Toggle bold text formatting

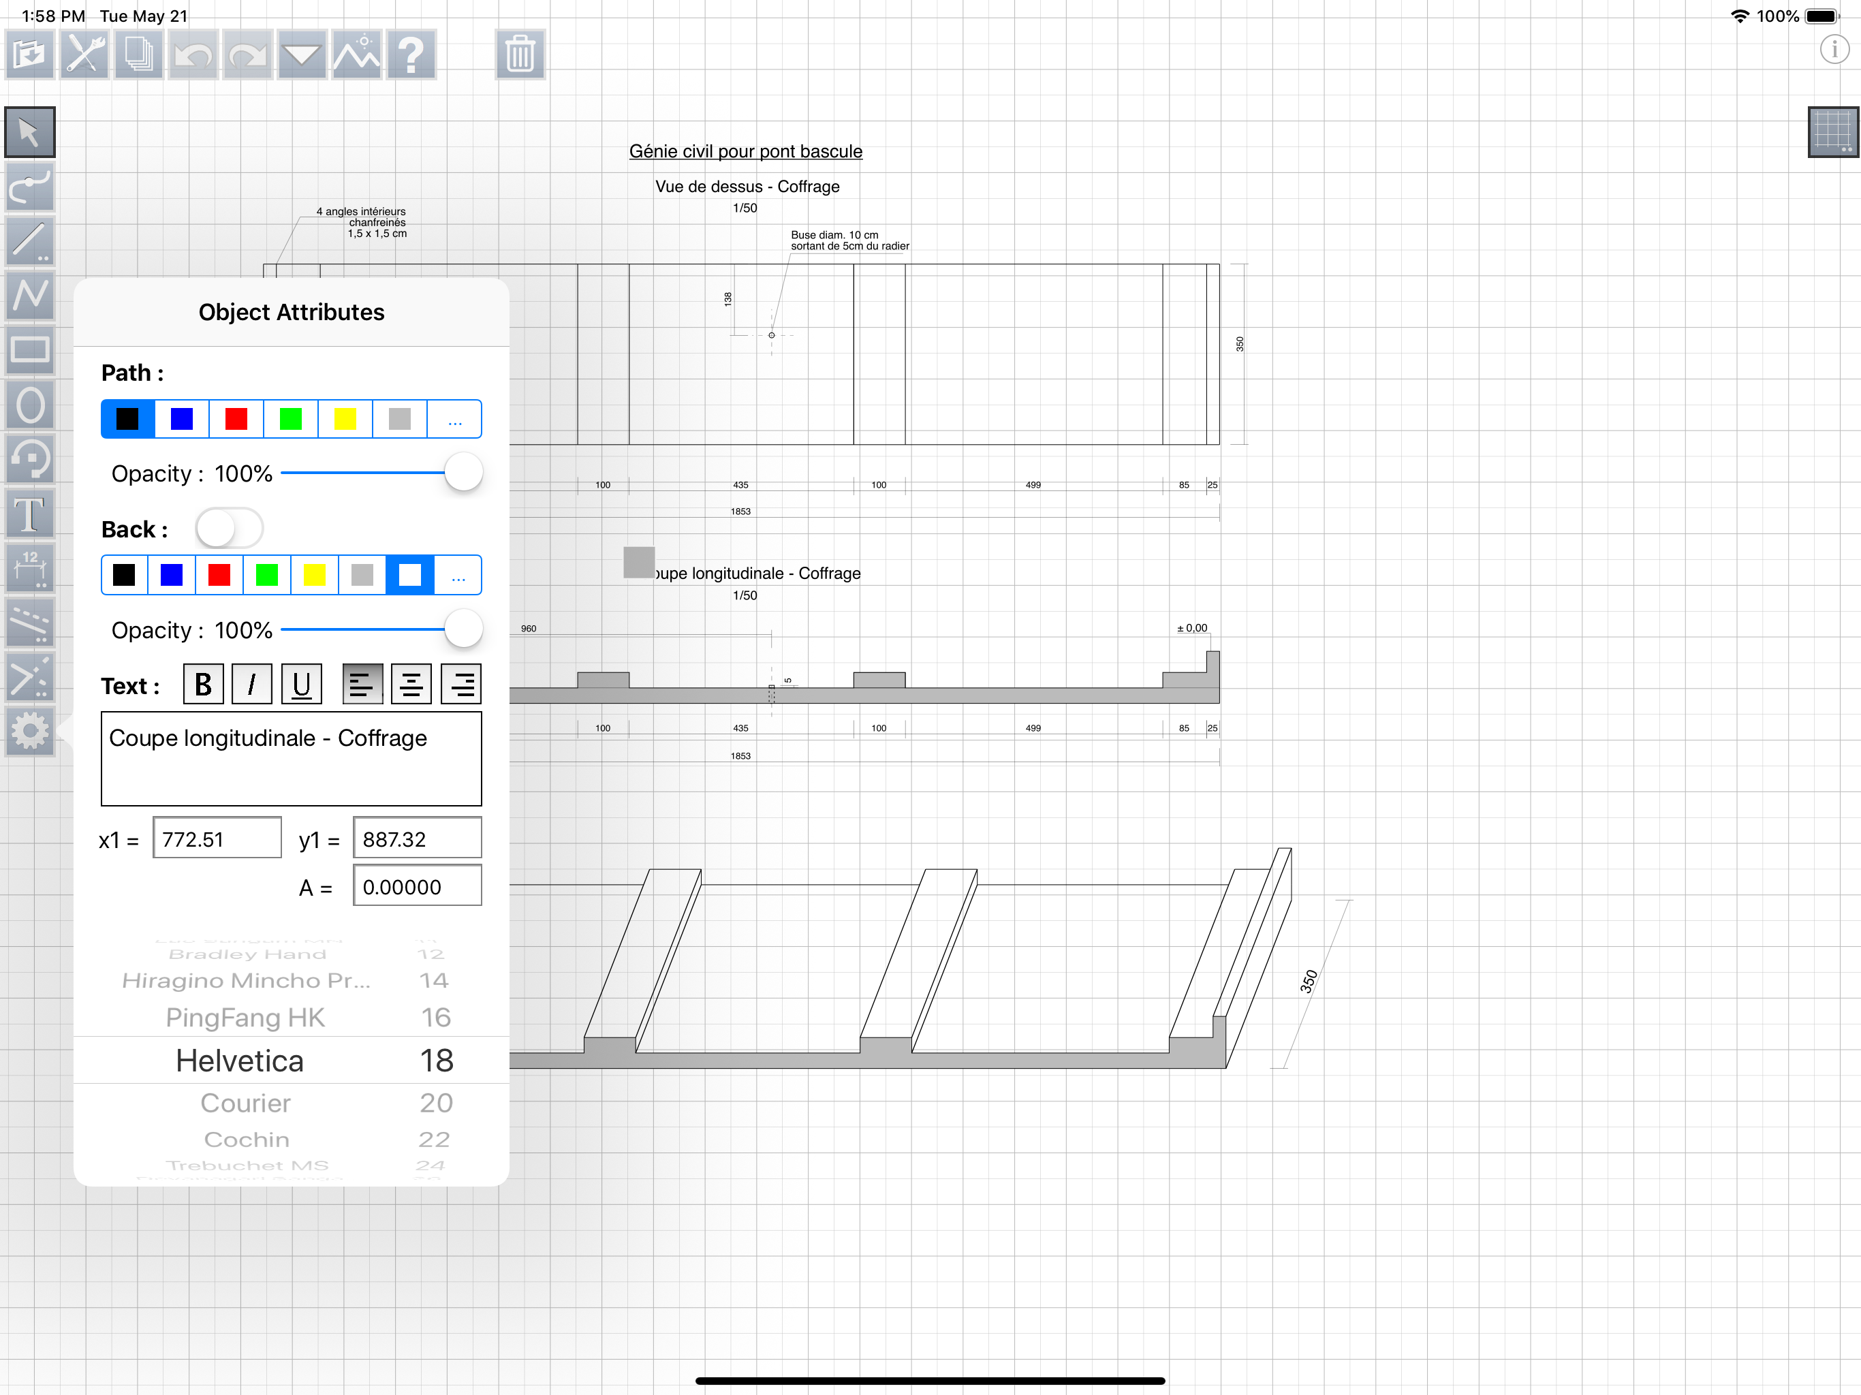pos(204,685)
